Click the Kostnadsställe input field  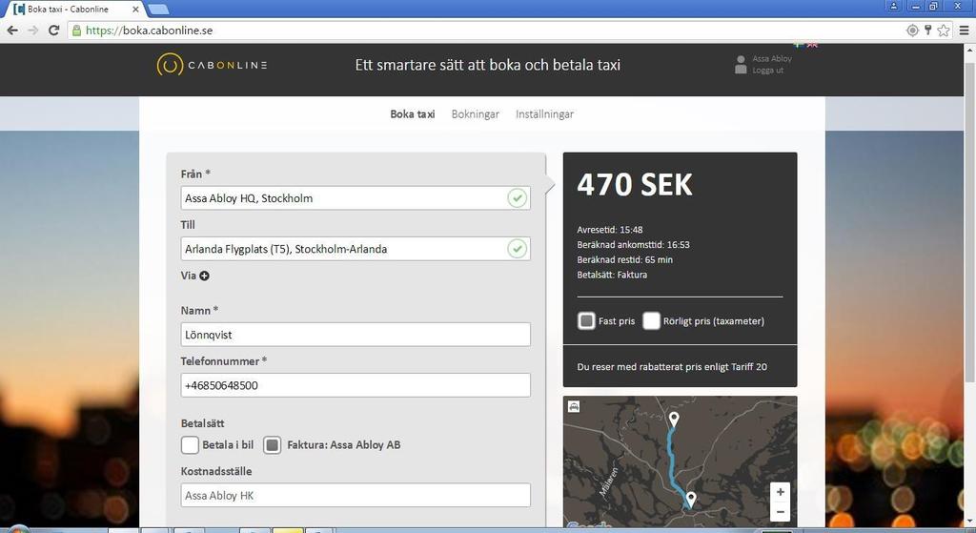coord(356,495)
